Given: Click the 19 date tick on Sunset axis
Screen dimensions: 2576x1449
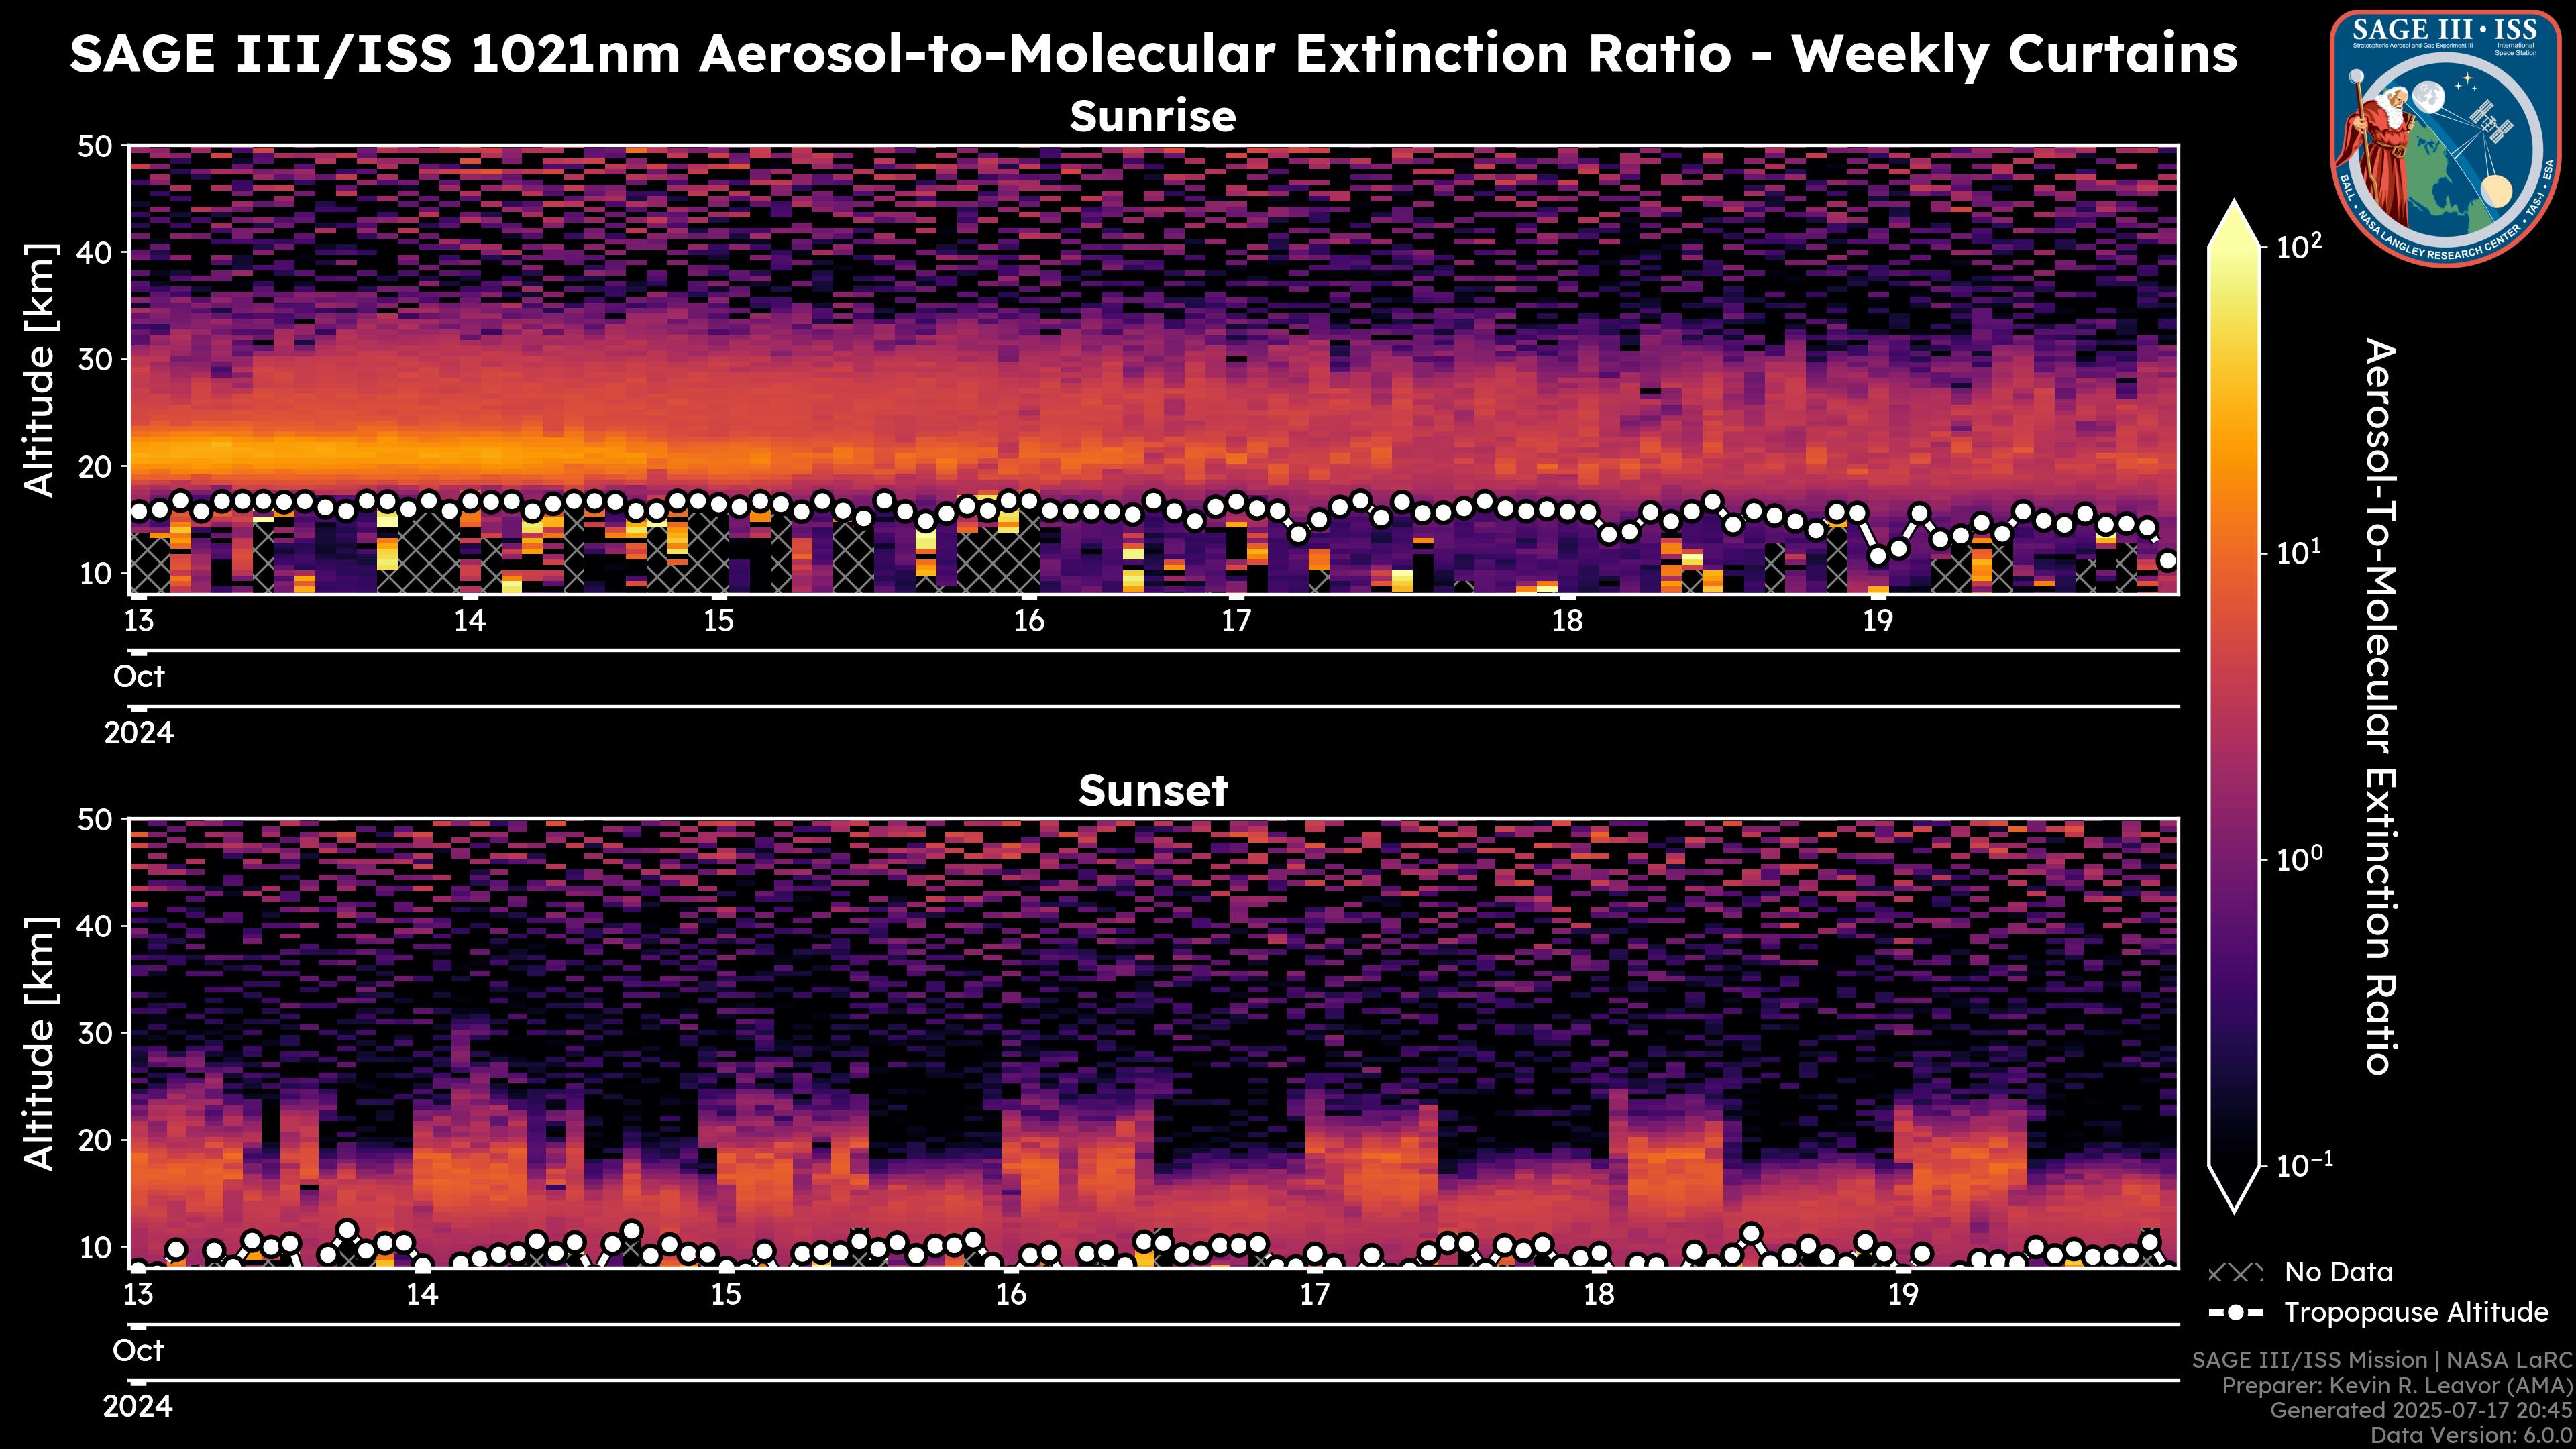Looking at the screenshot, I should (x=1903, y=1295).
